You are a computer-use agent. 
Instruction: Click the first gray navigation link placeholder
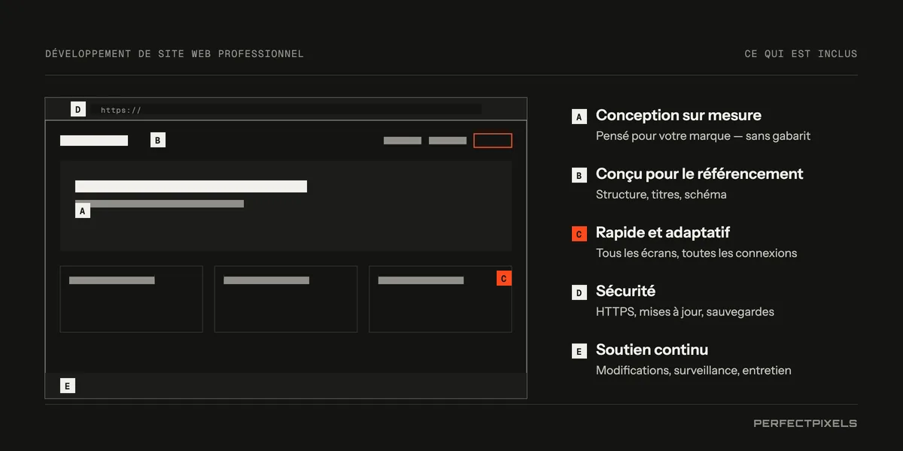tap(403, 141)
